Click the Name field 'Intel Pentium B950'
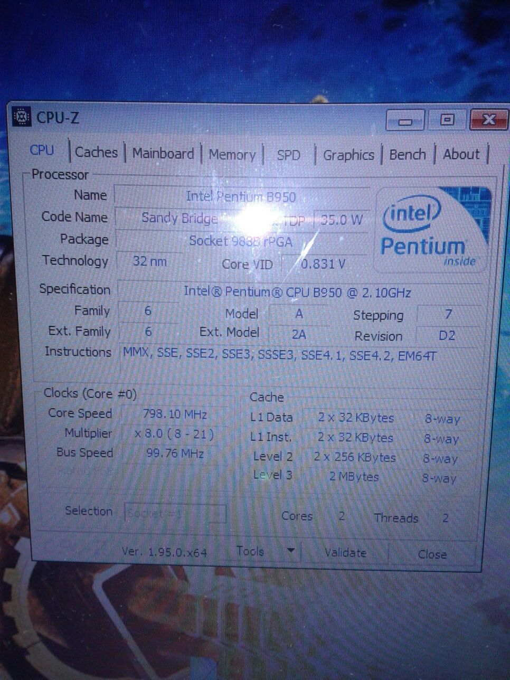 [x=241, y=197]
